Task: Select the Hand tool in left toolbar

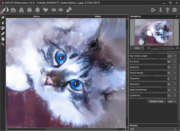Action: 3,39
